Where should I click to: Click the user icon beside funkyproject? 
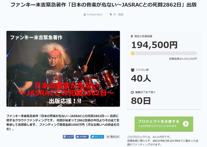[85, 15]
